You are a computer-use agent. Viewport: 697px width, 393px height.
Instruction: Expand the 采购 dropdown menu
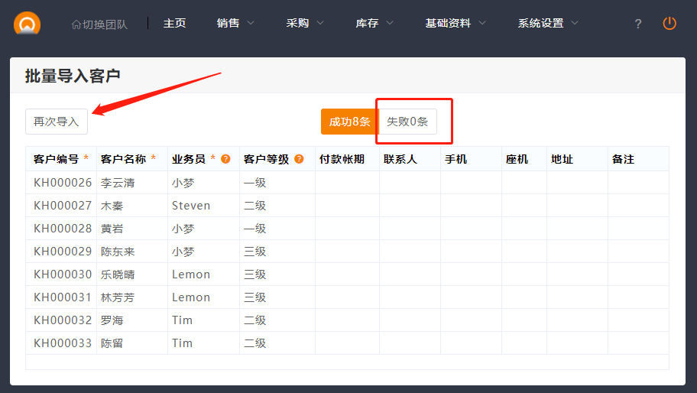305,23
